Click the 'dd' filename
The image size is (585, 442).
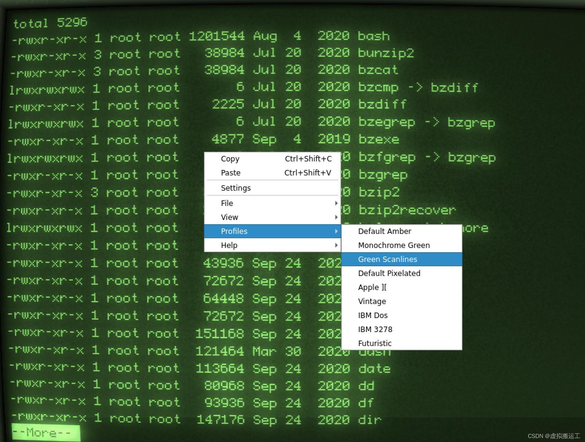366,386
